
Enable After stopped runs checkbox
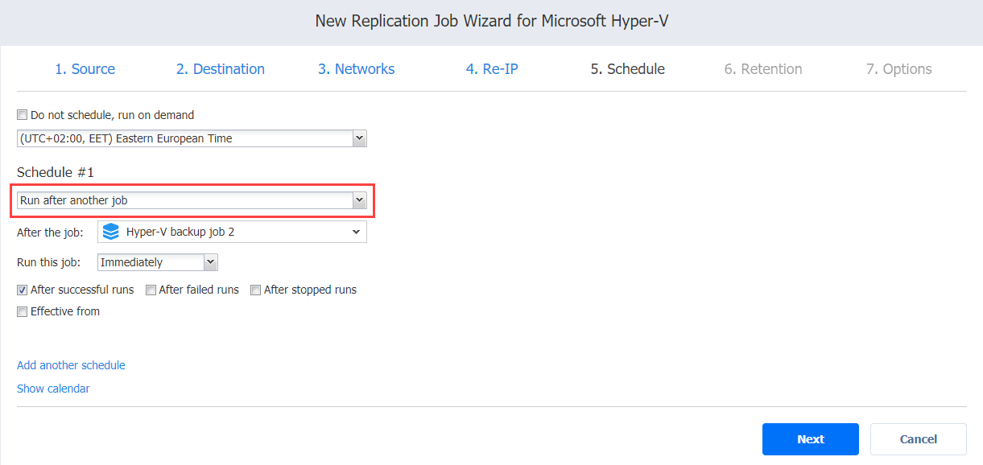click(256, 290)
